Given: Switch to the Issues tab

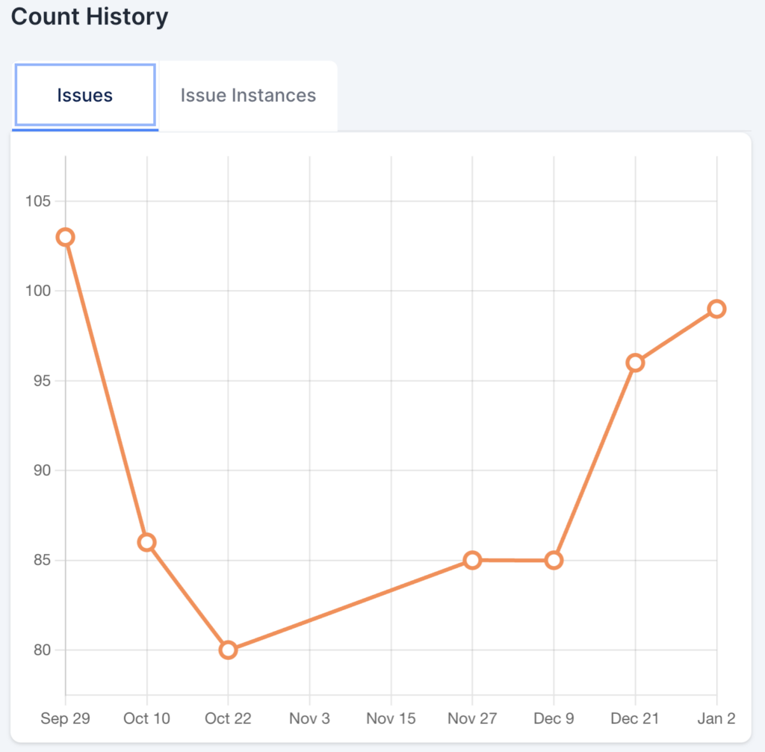Looking at the screenshot, I should [84, 96].
